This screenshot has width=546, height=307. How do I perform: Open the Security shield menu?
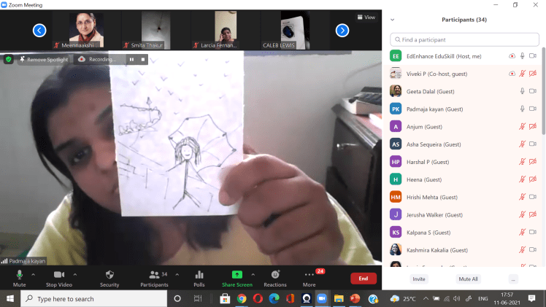point(109,277)
